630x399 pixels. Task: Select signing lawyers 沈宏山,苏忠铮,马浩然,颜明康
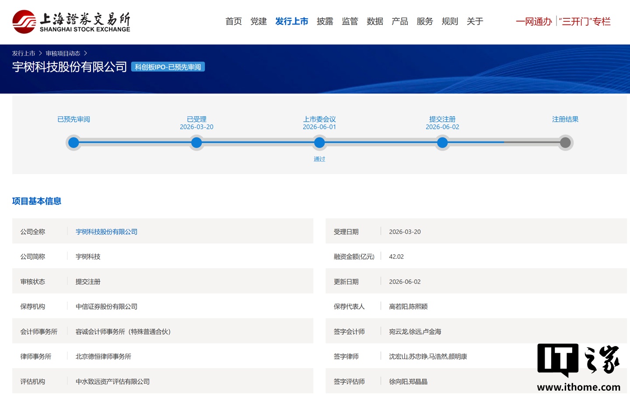tap(428, 357)
